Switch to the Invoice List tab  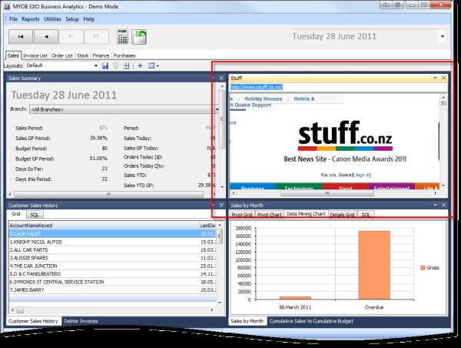pos(35,55)
